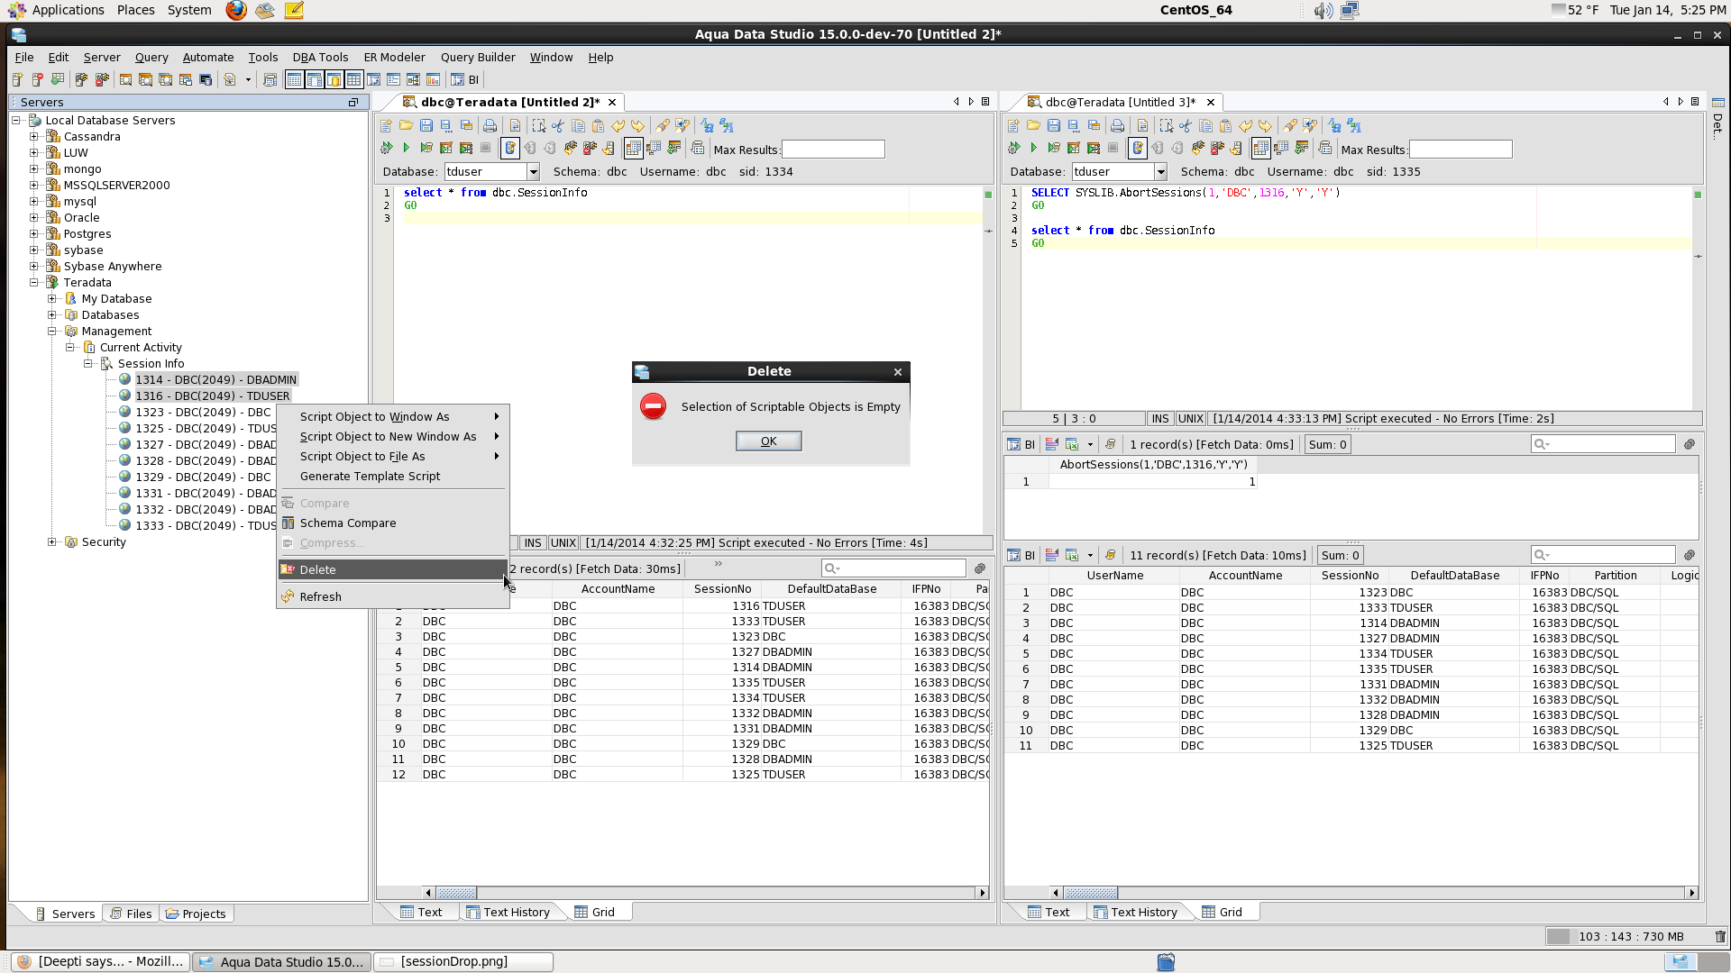Collapse the Teradata server node
Image resolution: width=1731 pixels, height=973 pixels.
click(x=34, y=283)
